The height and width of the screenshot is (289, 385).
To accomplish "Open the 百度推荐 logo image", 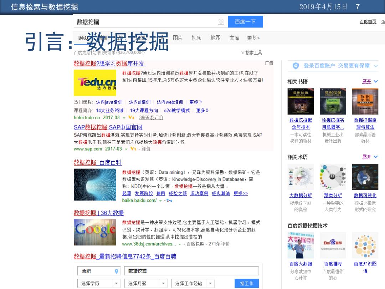I will point(333,245).
